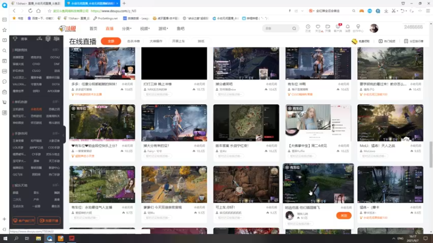This screenshot has width=433, height=243.
Task: Expand the 游戏 dropdown in the top nav
Action: tap(163, 29)
